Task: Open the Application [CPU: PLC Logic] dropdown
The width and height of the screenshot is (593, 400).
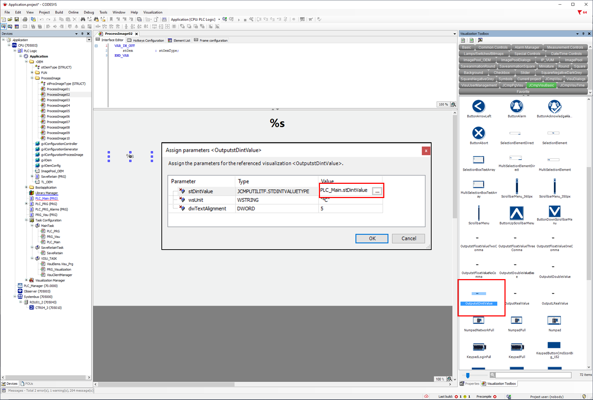Action: (x=219, y=19)
